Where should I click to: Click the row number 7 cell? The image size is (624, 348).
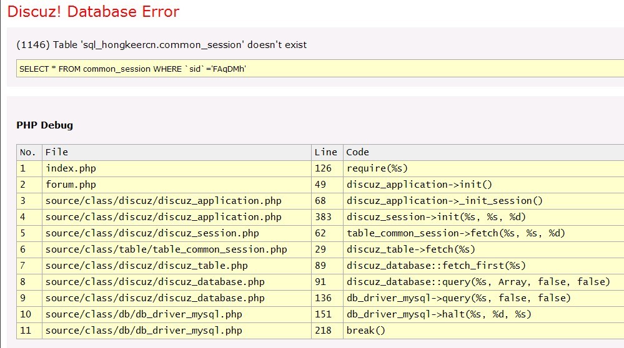tap(29, 266)
